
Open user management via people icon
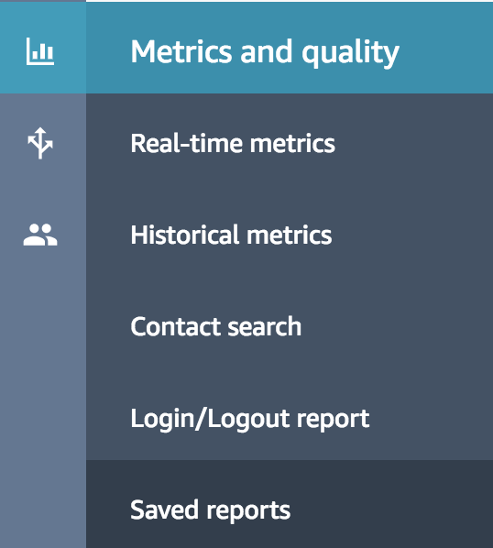(40, 235)
